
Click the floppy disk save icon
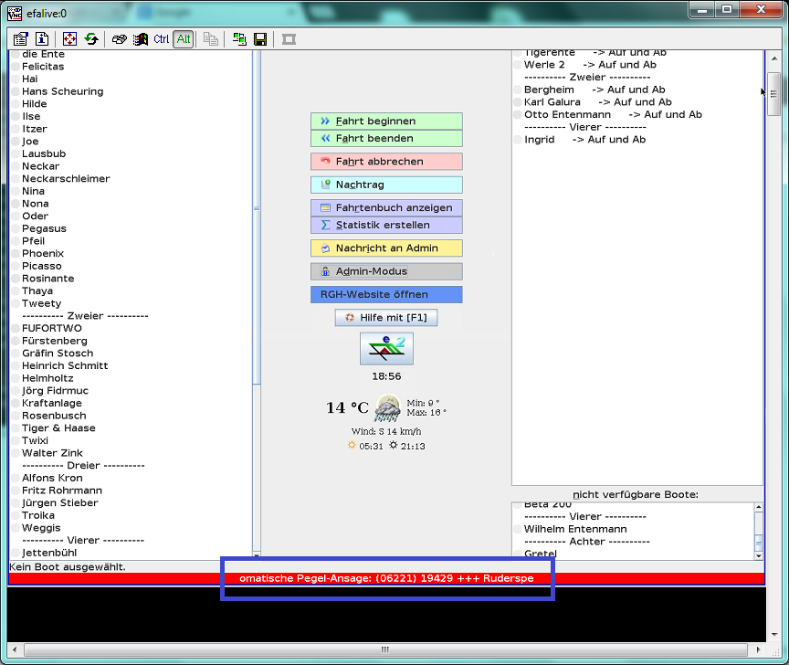[260, 39]
